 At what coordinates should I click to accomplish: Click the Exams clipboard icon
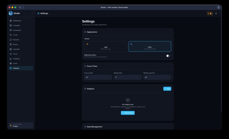(11, 44)
